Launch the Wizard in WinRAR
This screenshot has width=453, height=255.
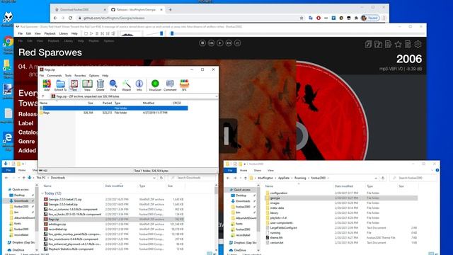coord(126,85)
